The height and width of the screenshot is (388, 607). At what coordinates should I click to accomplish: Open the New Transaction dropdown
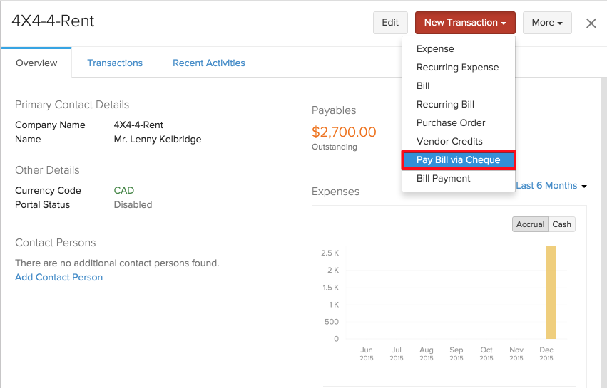pos(465,23)
